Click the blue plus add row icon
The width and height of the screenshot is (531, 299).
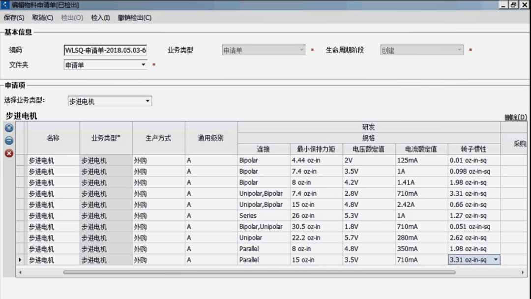pyautogui.click(x=9, y=128)
